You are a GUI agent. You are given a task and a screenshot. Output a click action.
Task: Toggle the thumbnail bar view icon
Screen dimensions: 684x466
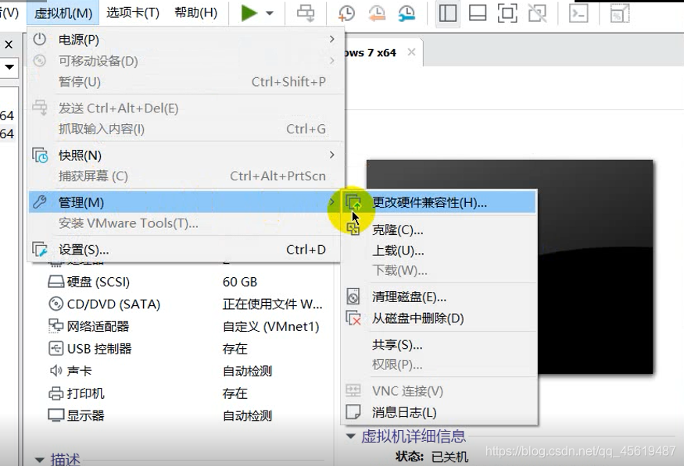(x=478, y=13)
